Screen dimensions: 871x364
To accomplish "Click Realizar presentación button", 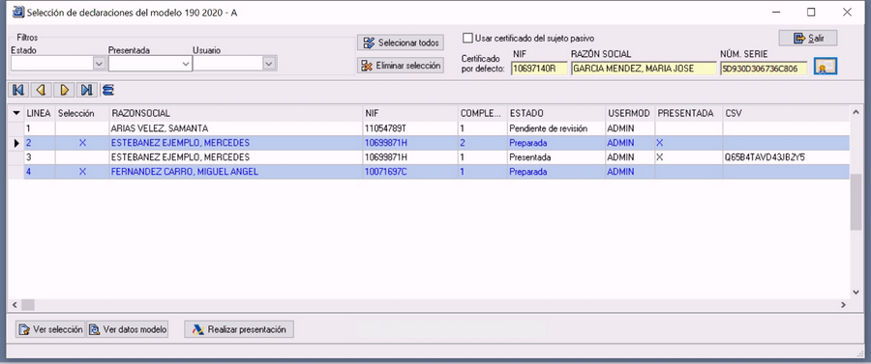I will 239,329.
